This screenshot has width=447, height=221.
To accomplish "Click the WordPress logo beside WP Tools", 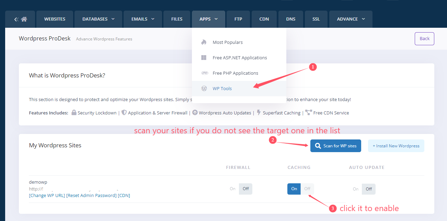I will [x=204, y=88].
